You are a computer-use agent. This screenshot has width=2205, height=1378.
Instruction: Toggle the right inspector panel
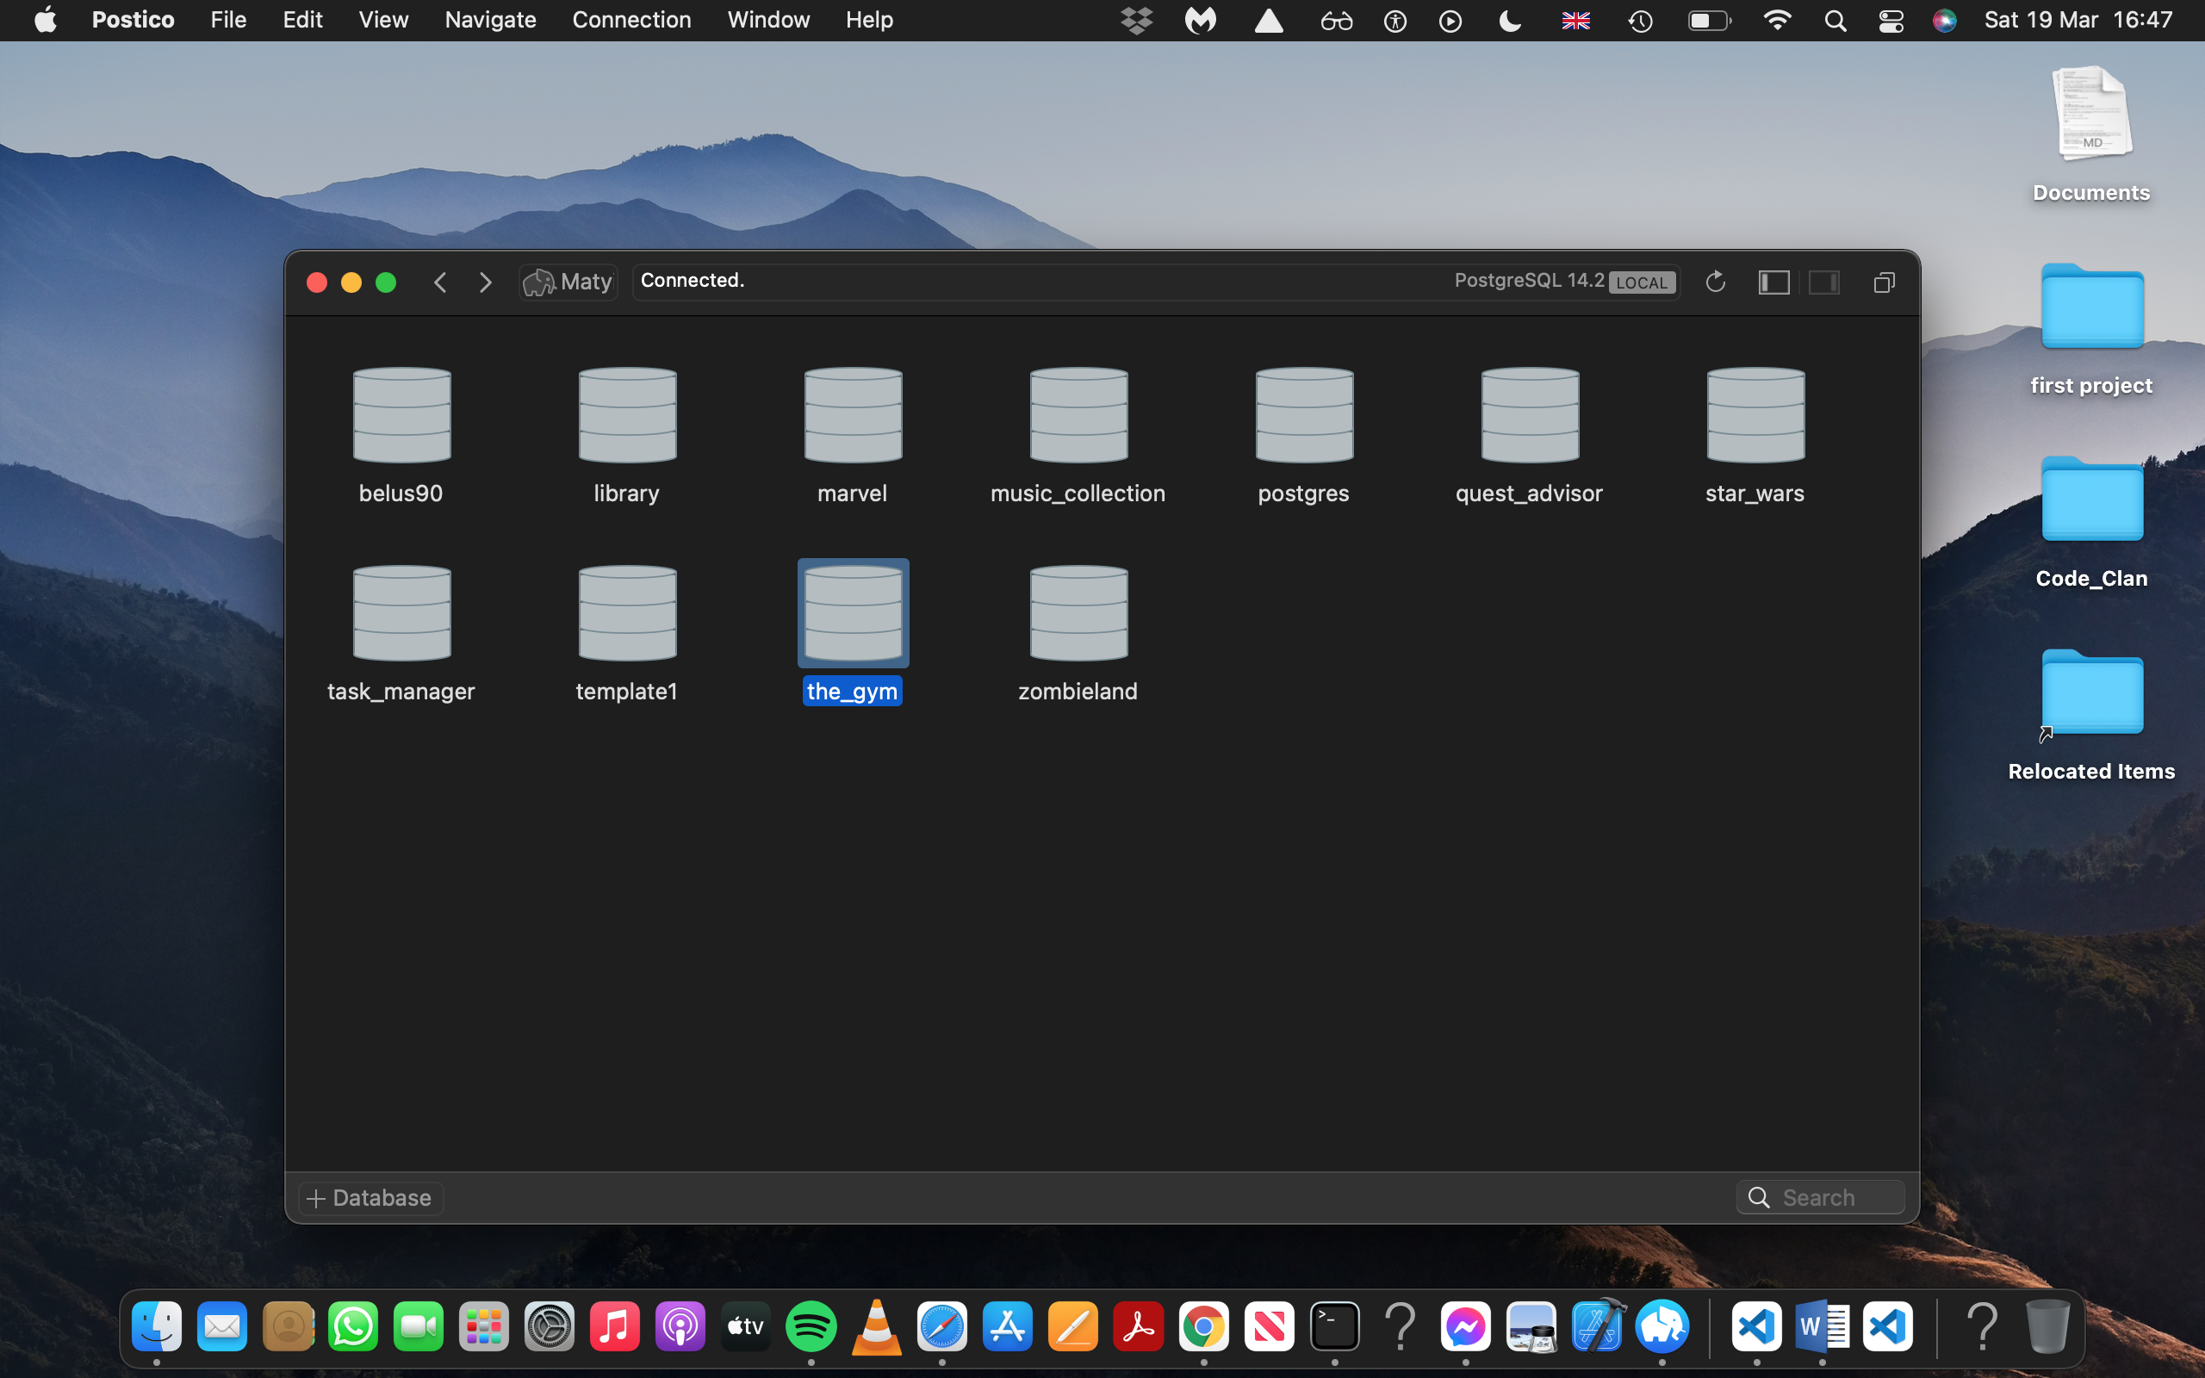[1823, 282]
